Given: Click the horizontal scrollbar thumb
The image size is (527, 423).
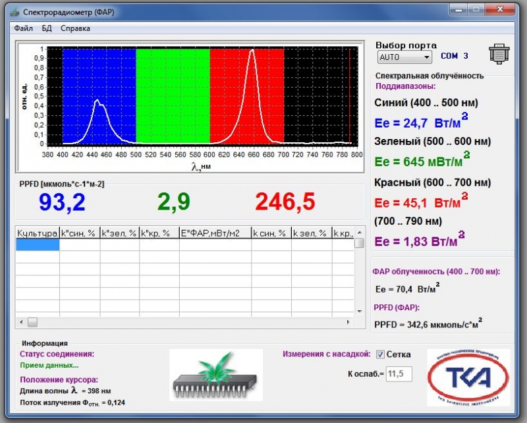Looking at the screenshot, I should 32,322.
